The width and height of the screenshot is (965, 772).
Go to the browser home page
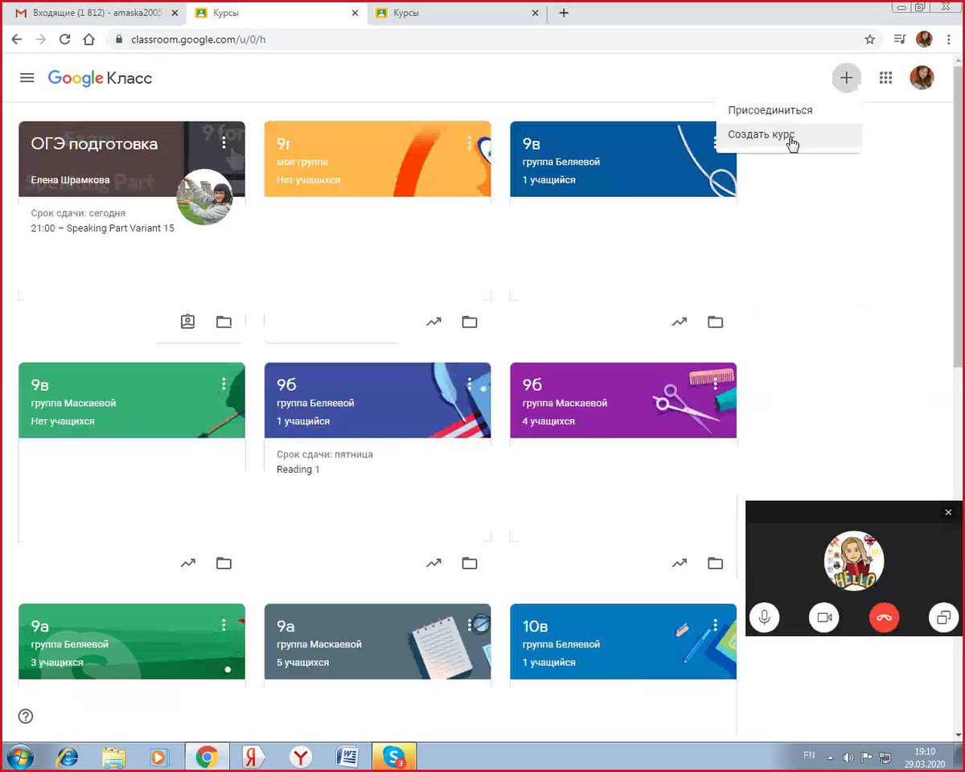(x=89, y=39)
